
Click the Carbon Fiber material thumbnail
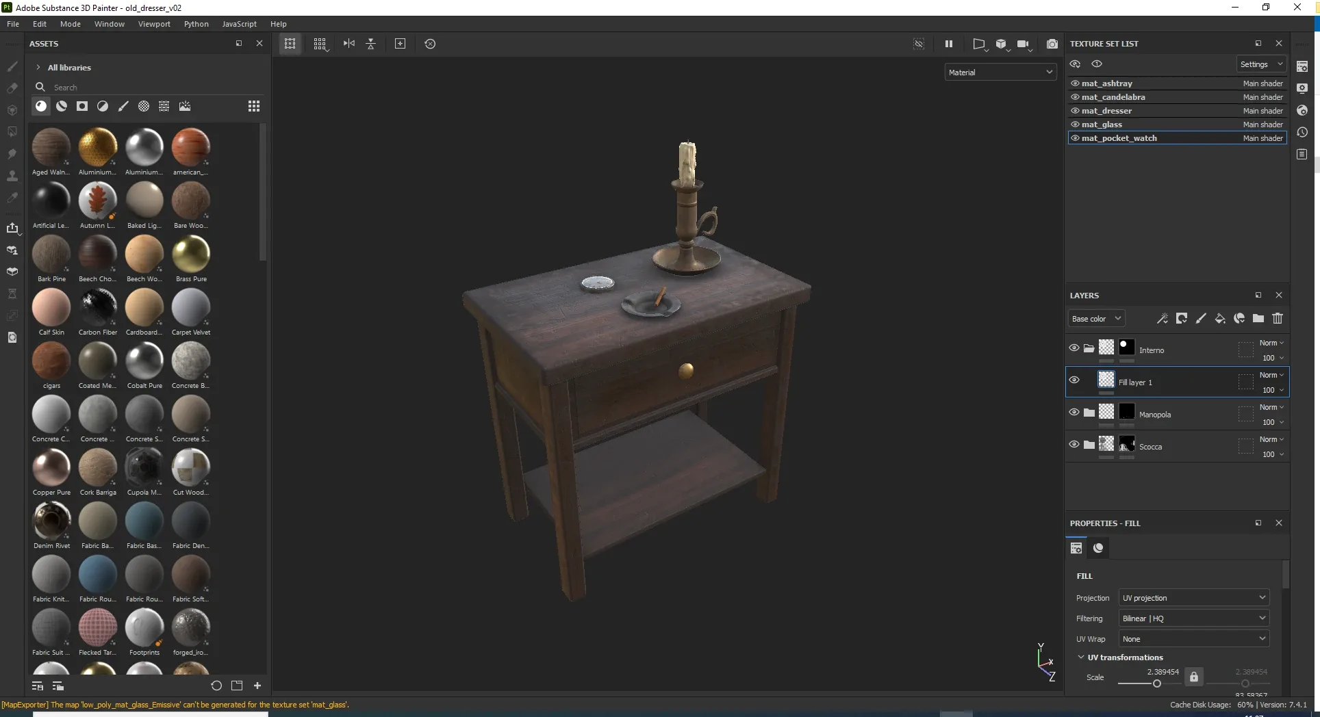pyautogui.click(x=98, y=307)
